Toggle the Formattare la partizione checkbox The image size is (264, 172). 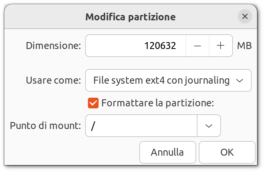point(93,103)
